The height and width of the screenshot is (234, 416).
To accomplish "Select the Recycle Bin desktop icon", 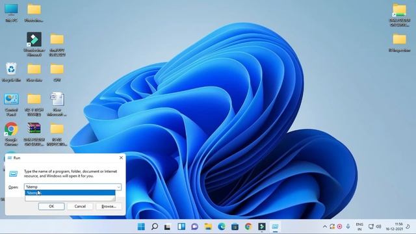I will coord(11,72).
